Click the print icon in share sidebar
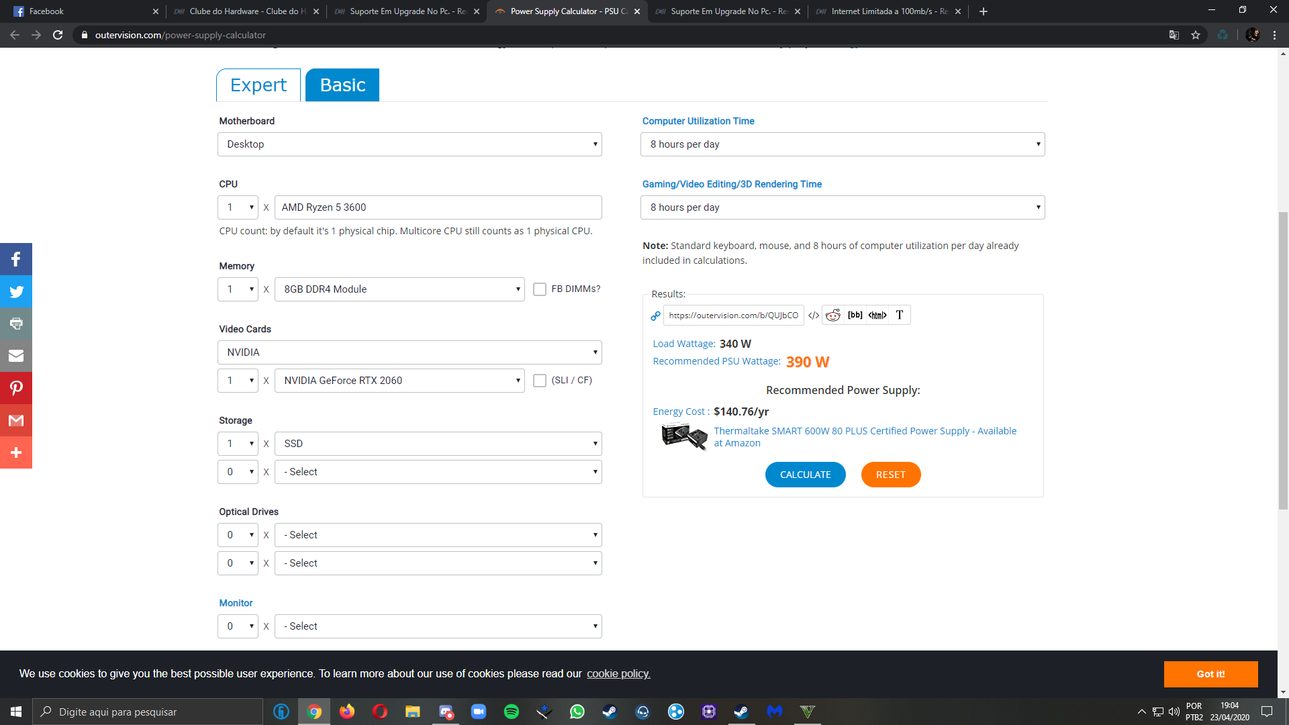 pyautogui.click(x=16, y=324)
